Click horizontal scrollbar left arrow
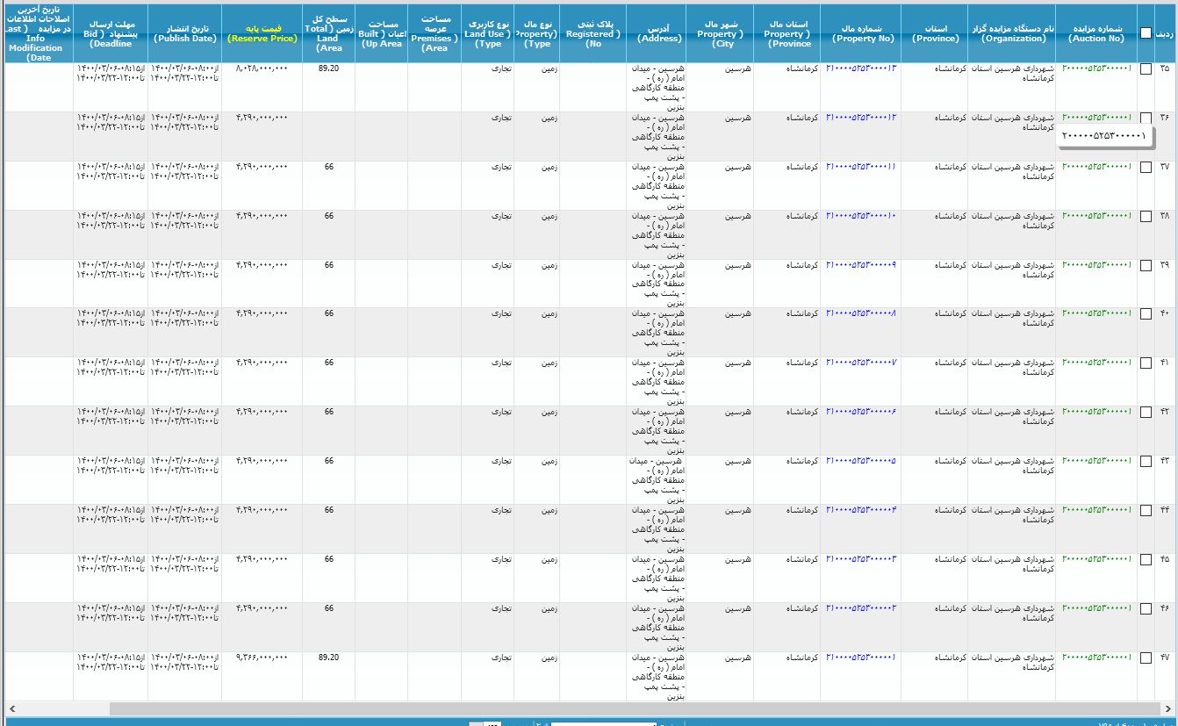Image resolution: width=1178 pixels, height=726 pixels. pos(11,708)
